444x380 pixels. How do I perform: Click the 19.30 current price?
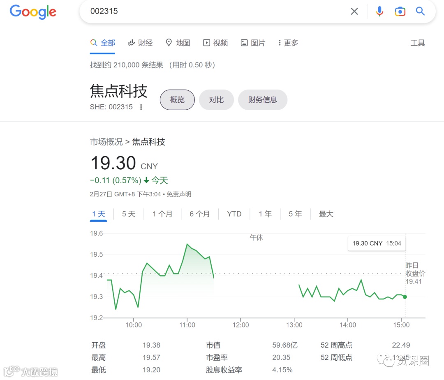click(113, 163)
